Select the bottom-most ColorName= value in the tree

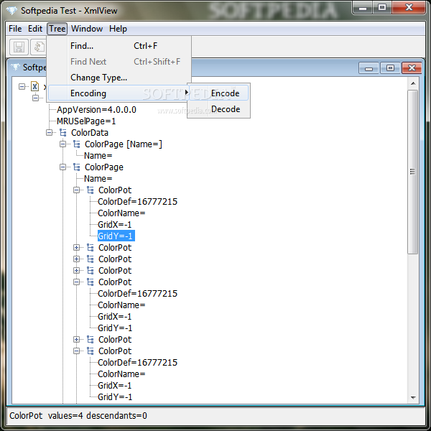point(121,374)
